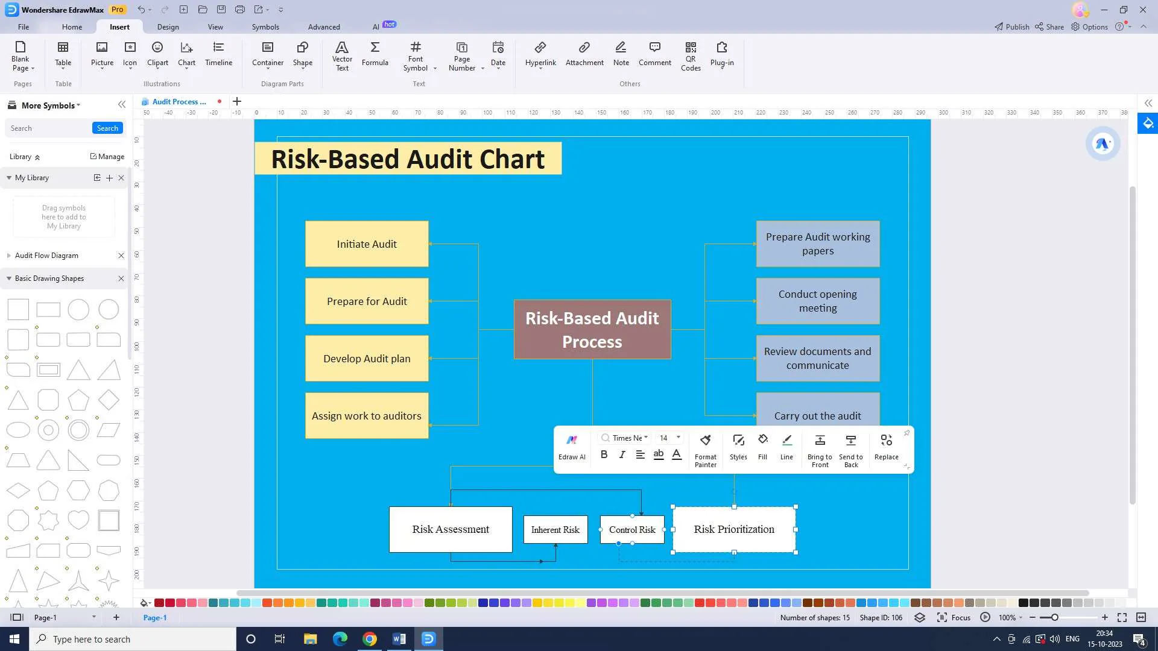Select the QR Codes insert tool
Image resolution: width=1158 pixels, height=651 pixels.
pyautogui.click(x=691, y=53)
